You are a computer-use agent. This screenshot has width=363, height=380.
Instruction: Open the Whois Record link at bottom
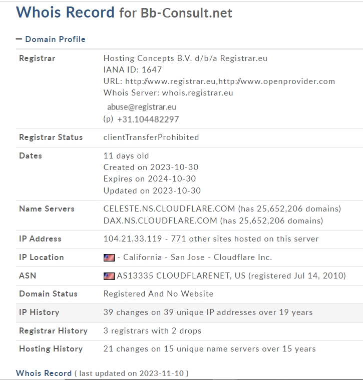point(44,373)
